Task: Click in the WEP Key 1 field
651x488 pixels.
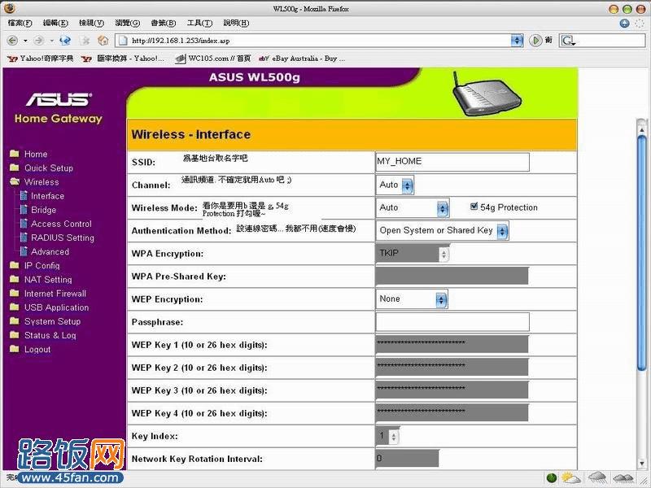Action: [x=452, y=345]
